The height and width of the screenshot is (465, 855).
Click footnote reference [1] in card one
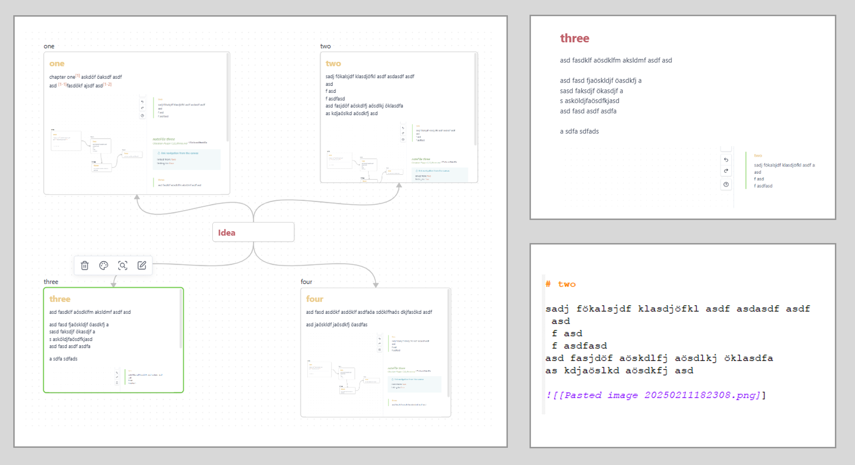[78, 76]
